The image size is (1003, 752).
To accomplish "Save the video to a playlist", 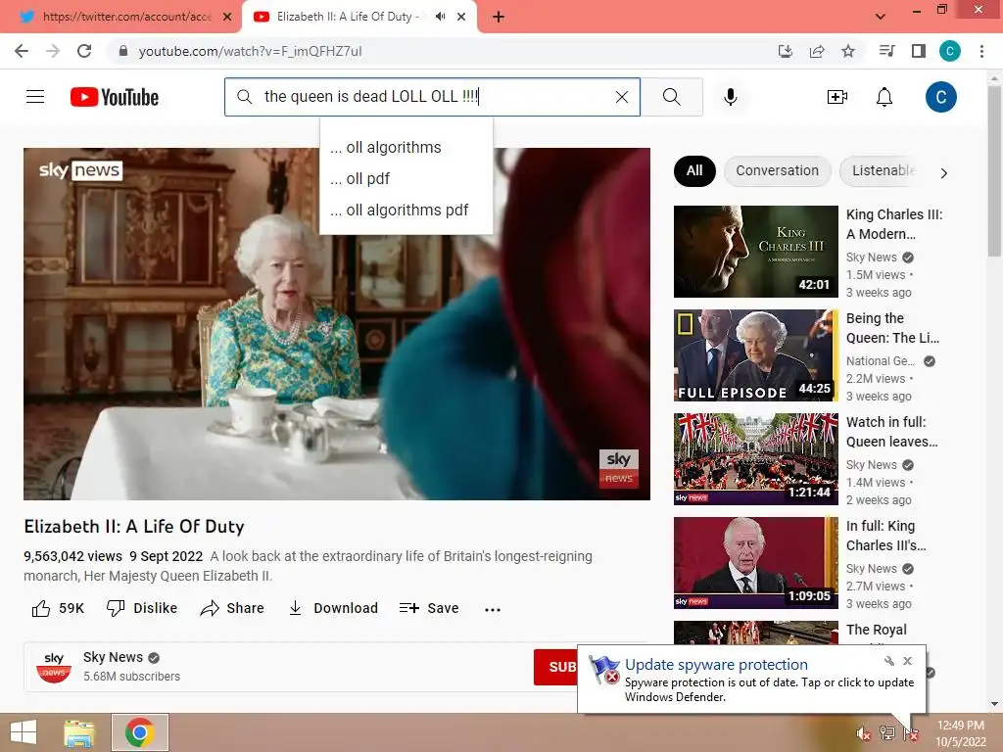I will [429, 608].
